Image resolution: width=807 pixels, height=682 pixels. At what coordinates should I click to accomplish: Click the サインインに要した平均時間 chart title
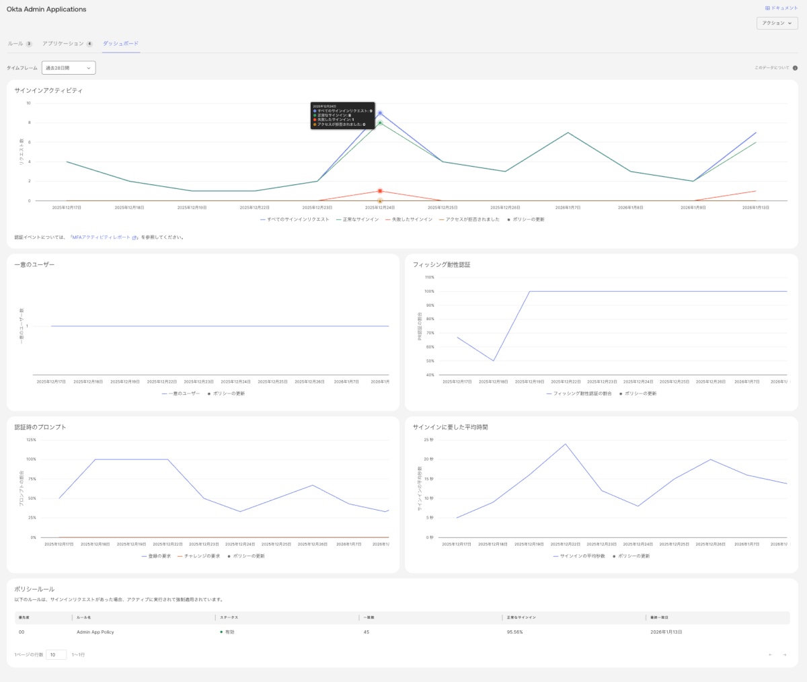coord(451,427)
